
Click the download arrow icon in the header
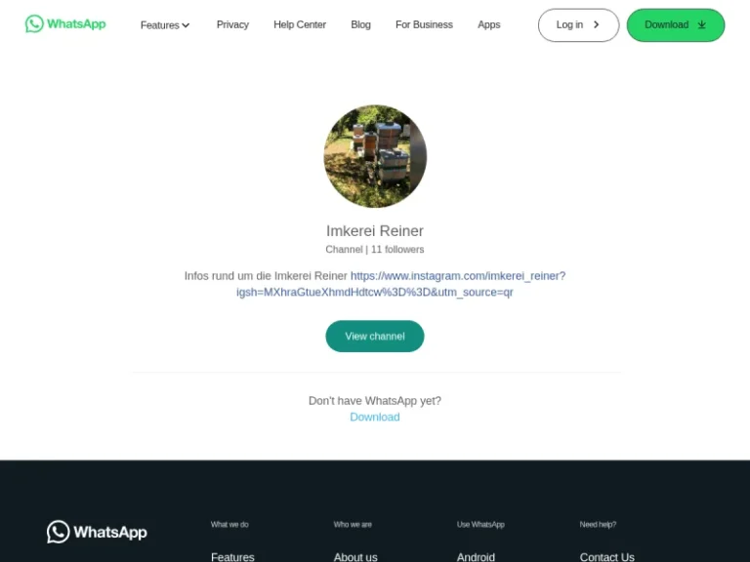(702, 24)
